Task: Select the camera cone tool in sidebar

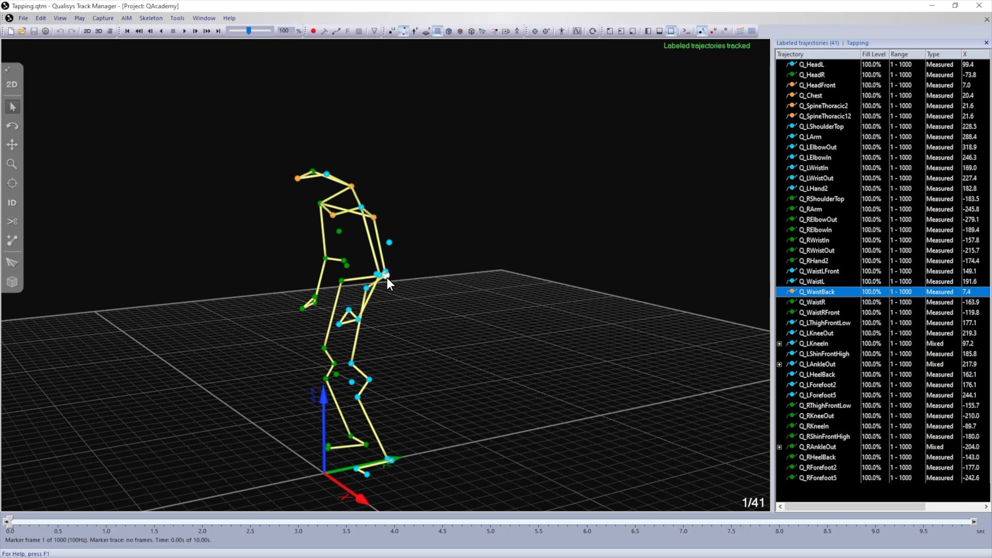Action: point(12,262)
